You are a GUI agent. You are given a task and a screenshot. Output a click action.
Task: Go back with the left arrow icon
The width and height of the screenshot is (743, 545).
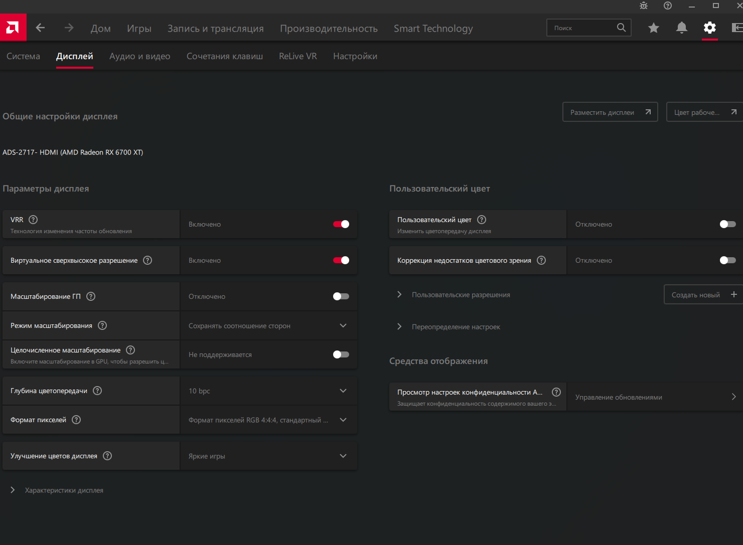coord(41,28)
